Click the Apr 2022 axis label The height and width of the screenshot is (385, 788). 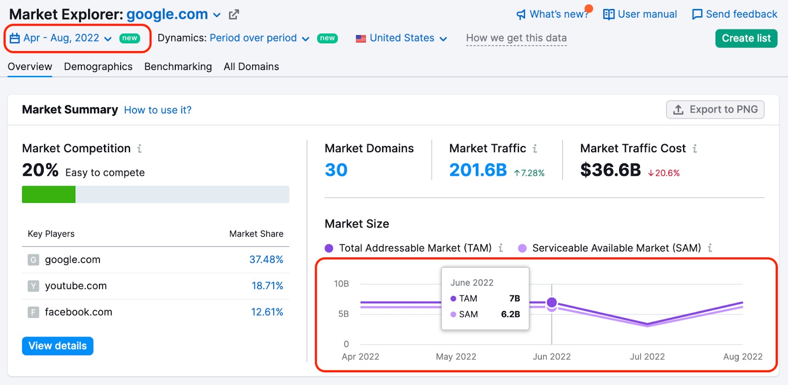(x=361, y=356)
